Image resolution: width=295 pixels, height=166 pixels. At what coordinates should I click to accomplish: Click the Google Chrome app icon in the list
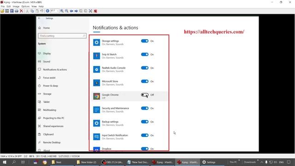96,96
